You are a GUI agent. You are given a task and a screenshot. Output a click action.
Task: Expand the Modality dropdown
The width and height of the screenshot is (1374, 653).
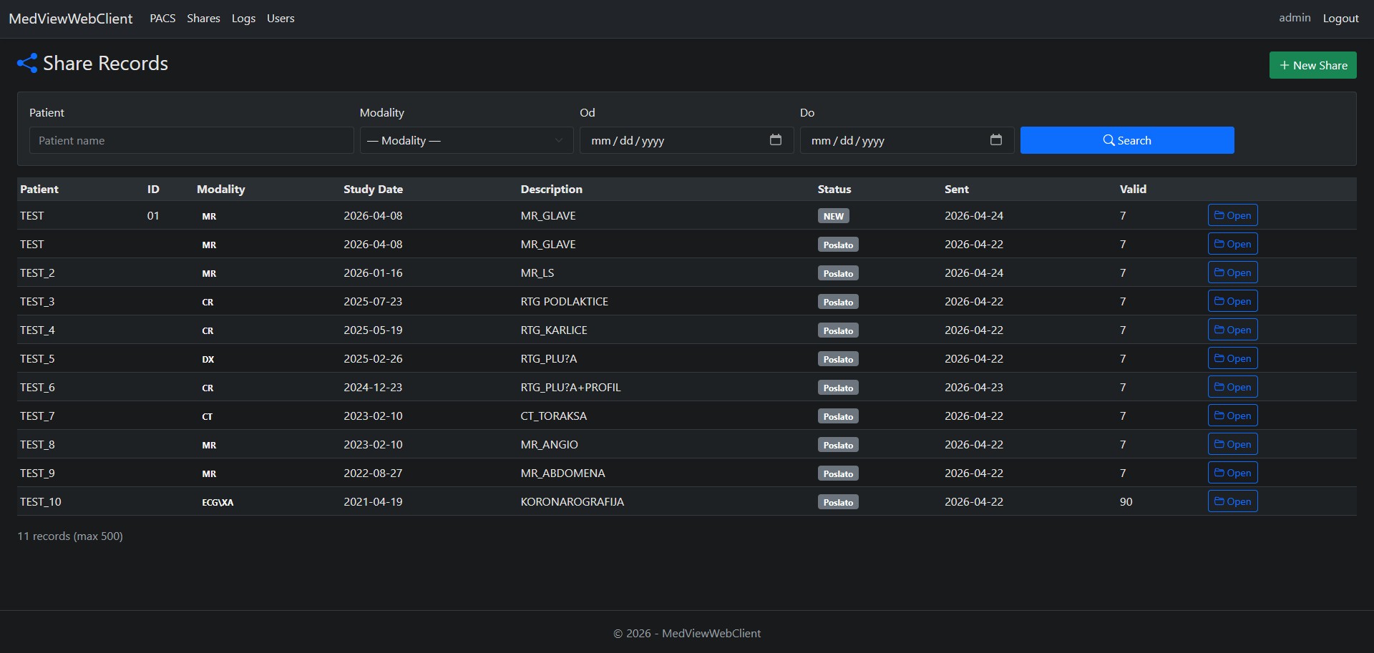[x=467, y=140]
